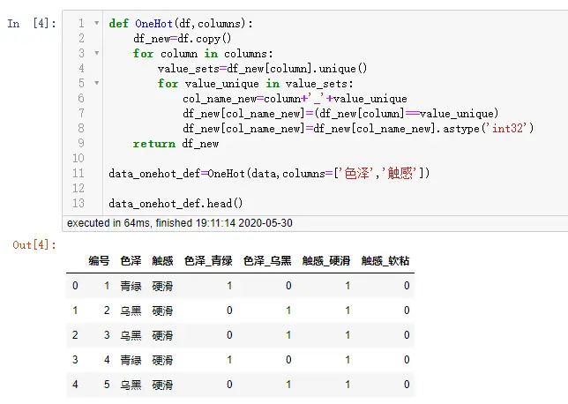
Task: Fold the 'for column in columns' block
Action: 95,54
